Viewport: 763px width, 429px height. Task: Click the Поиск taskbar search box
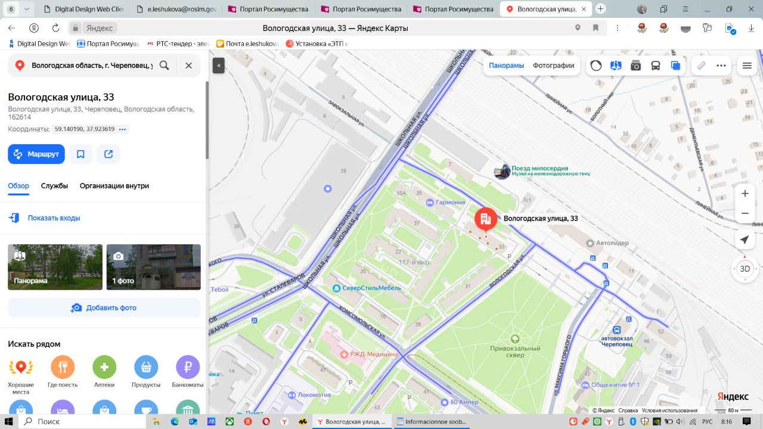(82, 421)
